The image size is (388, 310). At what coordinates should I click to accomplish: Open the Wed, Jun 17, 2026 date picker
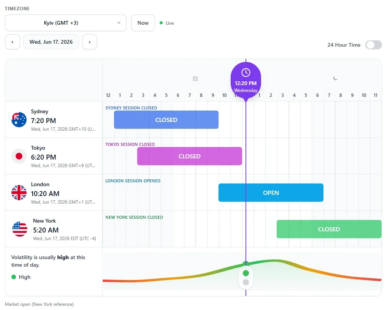(x=51, y=42)
